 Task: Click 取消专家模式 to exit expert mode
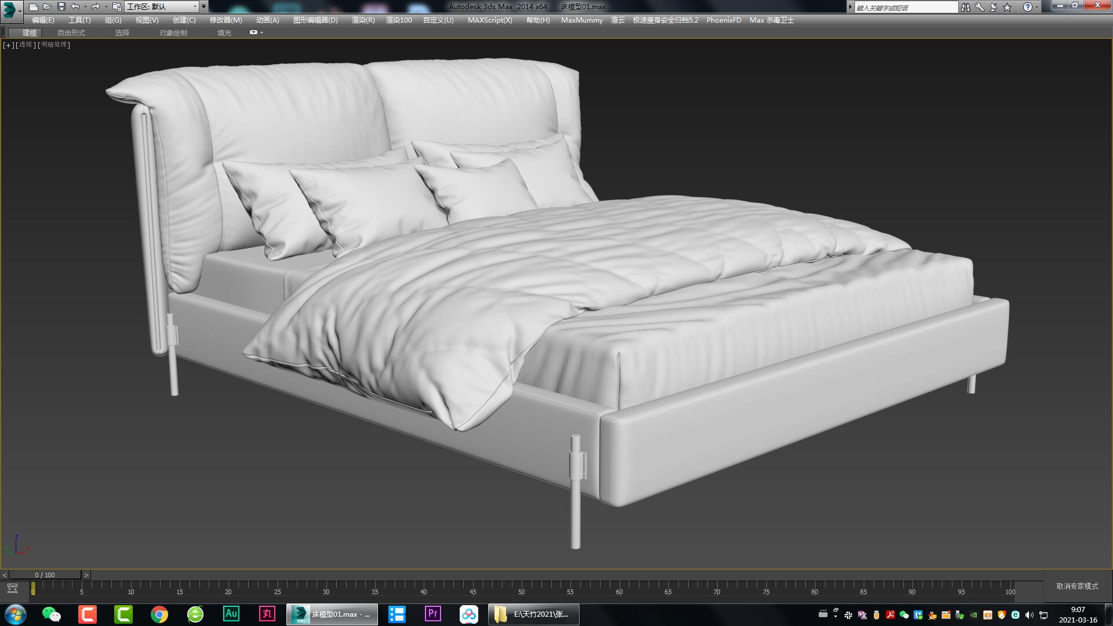(1078, 586)
